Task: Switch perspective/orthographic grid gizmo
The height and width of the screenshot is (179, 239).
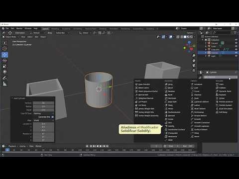Action: click(x=194, y=71)
